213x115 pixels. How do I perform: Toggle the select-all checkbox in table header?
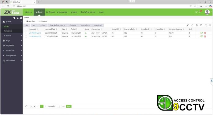coord(26,29)
